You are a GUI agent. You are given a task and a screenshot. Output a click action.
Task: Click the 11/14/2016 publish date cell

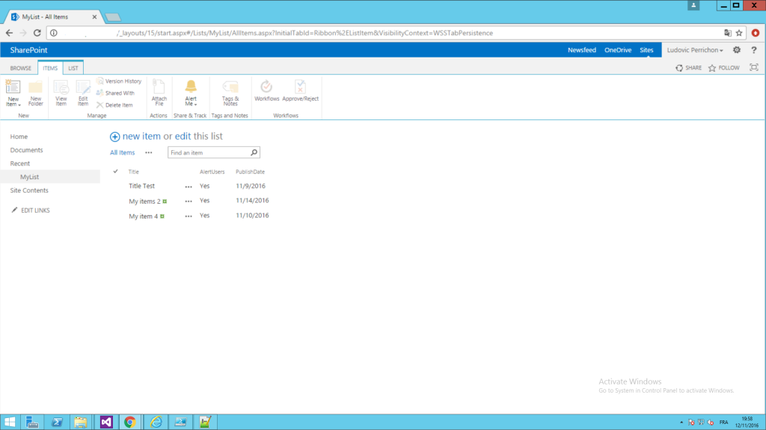coord(252,200)
